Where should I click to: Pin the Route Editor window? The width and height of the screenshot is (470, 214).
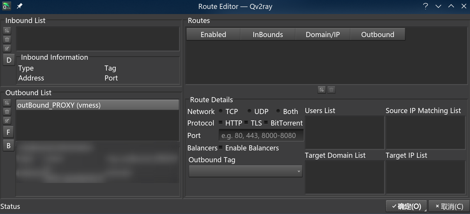19,6
